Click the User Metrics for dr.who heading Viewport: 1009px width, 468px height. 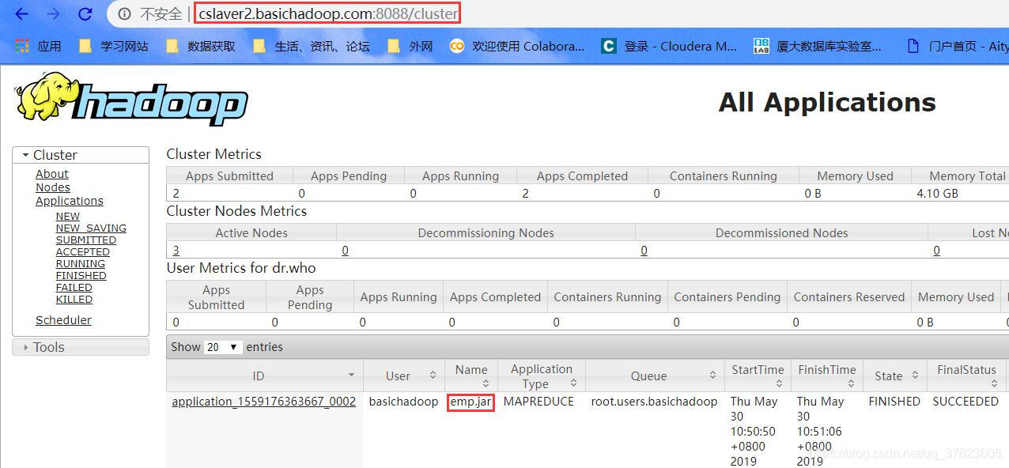pos(241,268)
